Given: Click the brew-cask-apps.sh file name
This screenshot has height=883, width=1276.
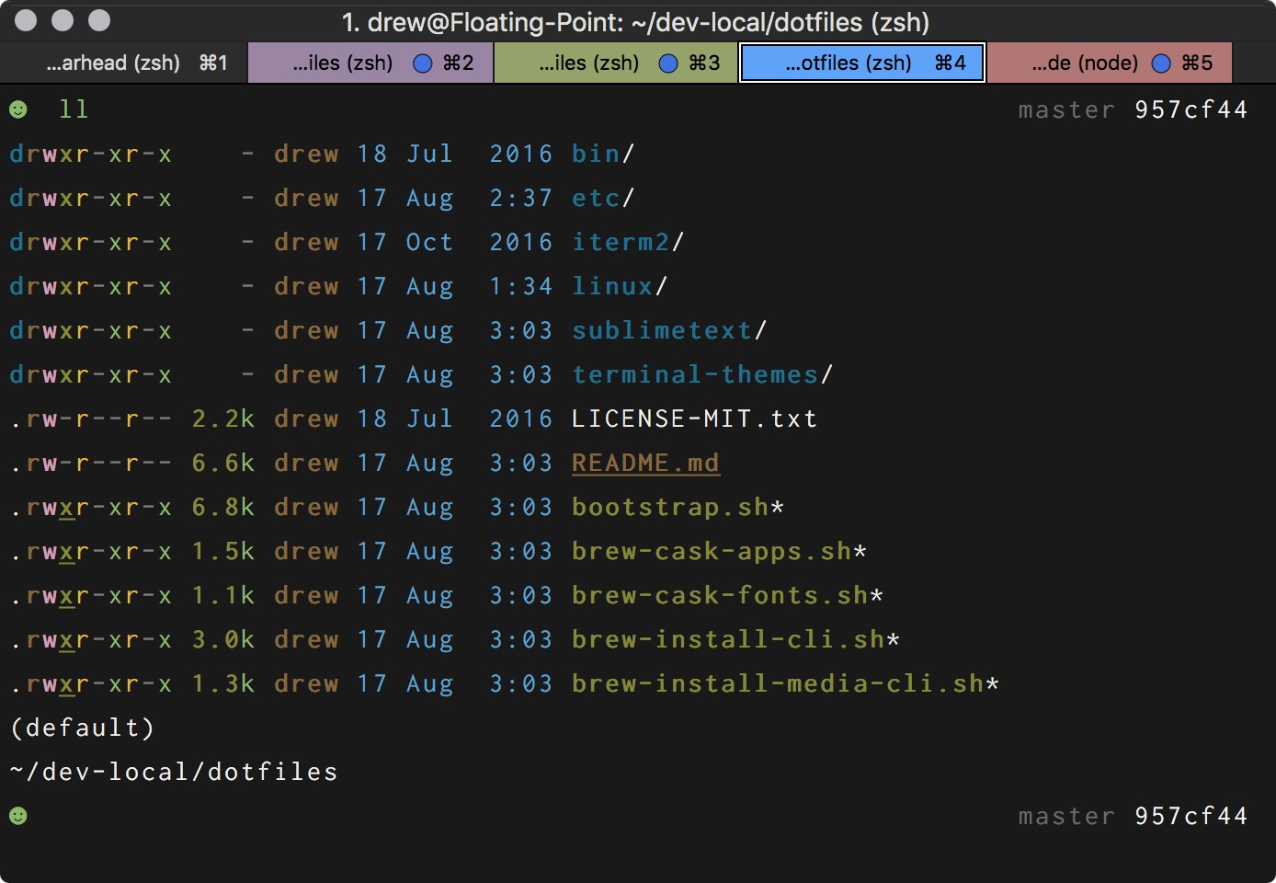Looking at the screenshot, I should point(719,551).
